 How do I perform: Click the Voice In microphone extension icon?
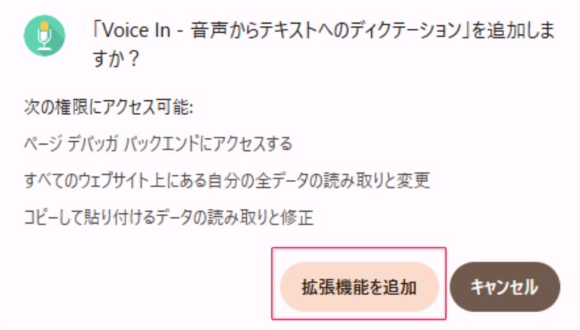pyautogui.click(x=45, y=36)
